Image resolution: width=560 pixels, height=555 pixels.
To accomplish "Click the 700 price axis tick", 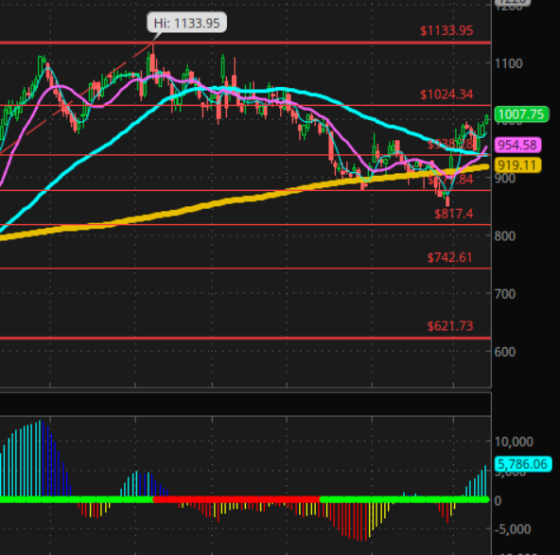I will 505,294.
